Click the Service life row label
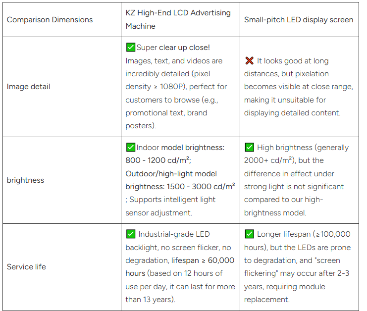Screen dimensions: 367x311 point(26,267)
